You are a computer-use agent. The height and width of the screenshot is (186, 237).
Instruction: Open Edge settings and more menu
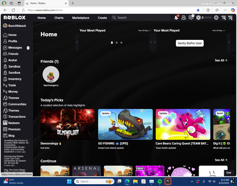[x=225, y=10]
